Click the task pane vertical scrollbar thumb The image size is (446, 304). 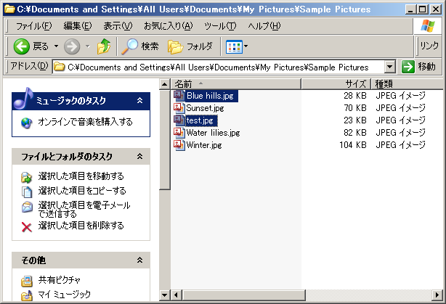coord(164,139)
